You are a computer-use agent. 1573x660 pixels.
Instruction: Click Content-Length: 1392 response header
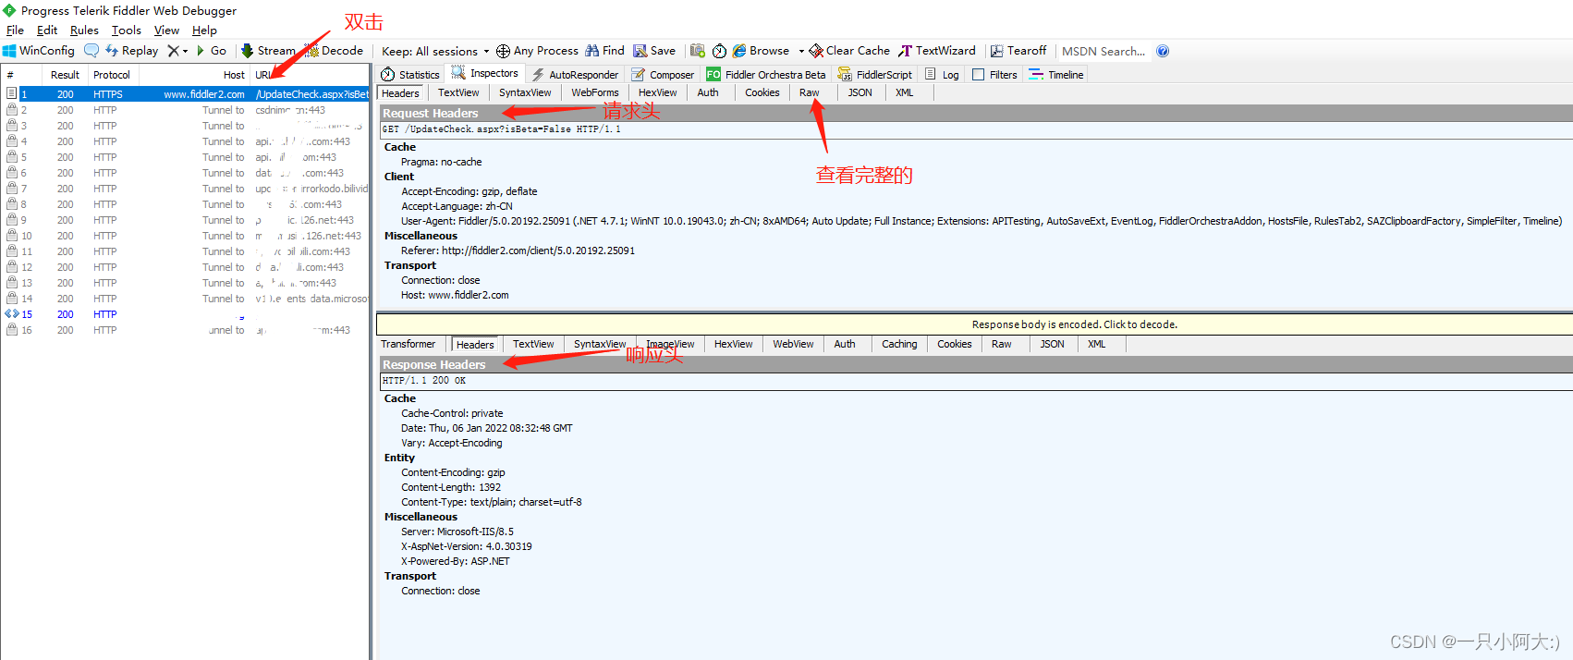point(451,487)
